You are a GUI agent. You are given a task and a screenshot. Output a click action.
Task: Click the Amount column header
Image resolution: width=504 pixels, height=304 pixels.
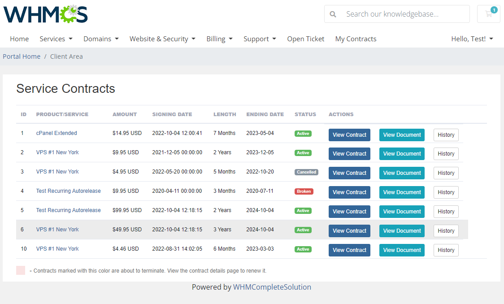pyautogui.click(x=125, y=114)
